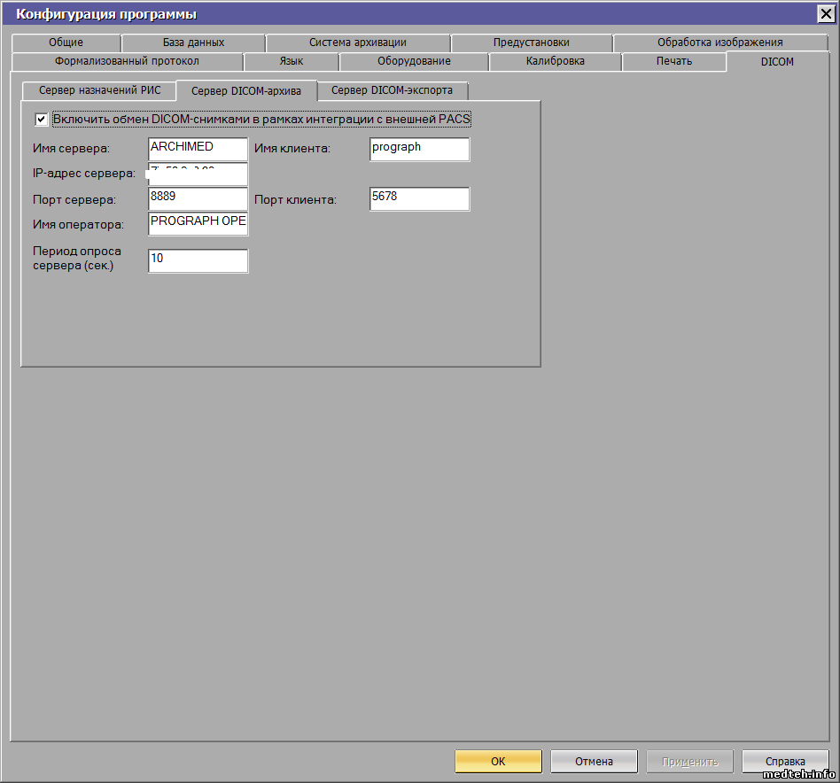Click the Отмена button
This screenshot has width=840, height=783.
[594, 761]
